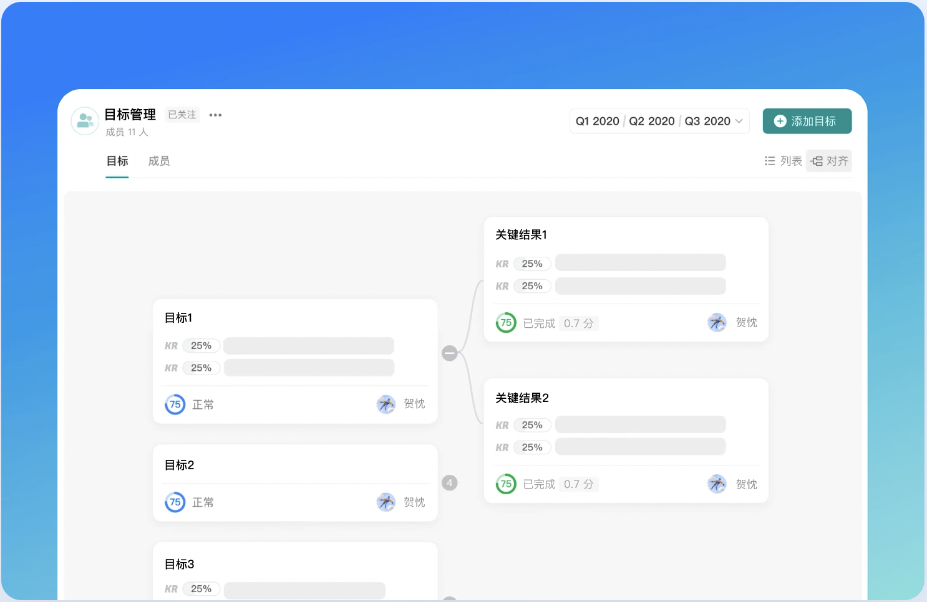
Task: Click the 成员 11 人 member count
Action: click(x=127, y=132)
